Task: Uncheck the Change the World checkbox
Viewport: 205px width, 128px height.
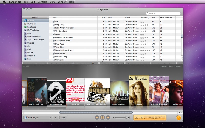Action: pyautogui.click(x=54, y=41)
